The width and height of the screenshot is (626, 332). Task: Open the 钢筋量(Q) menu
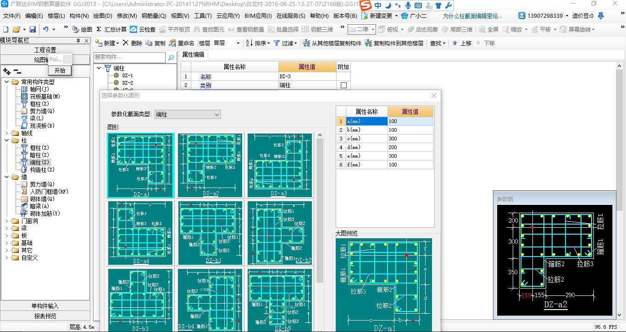[x=154, y=16]
